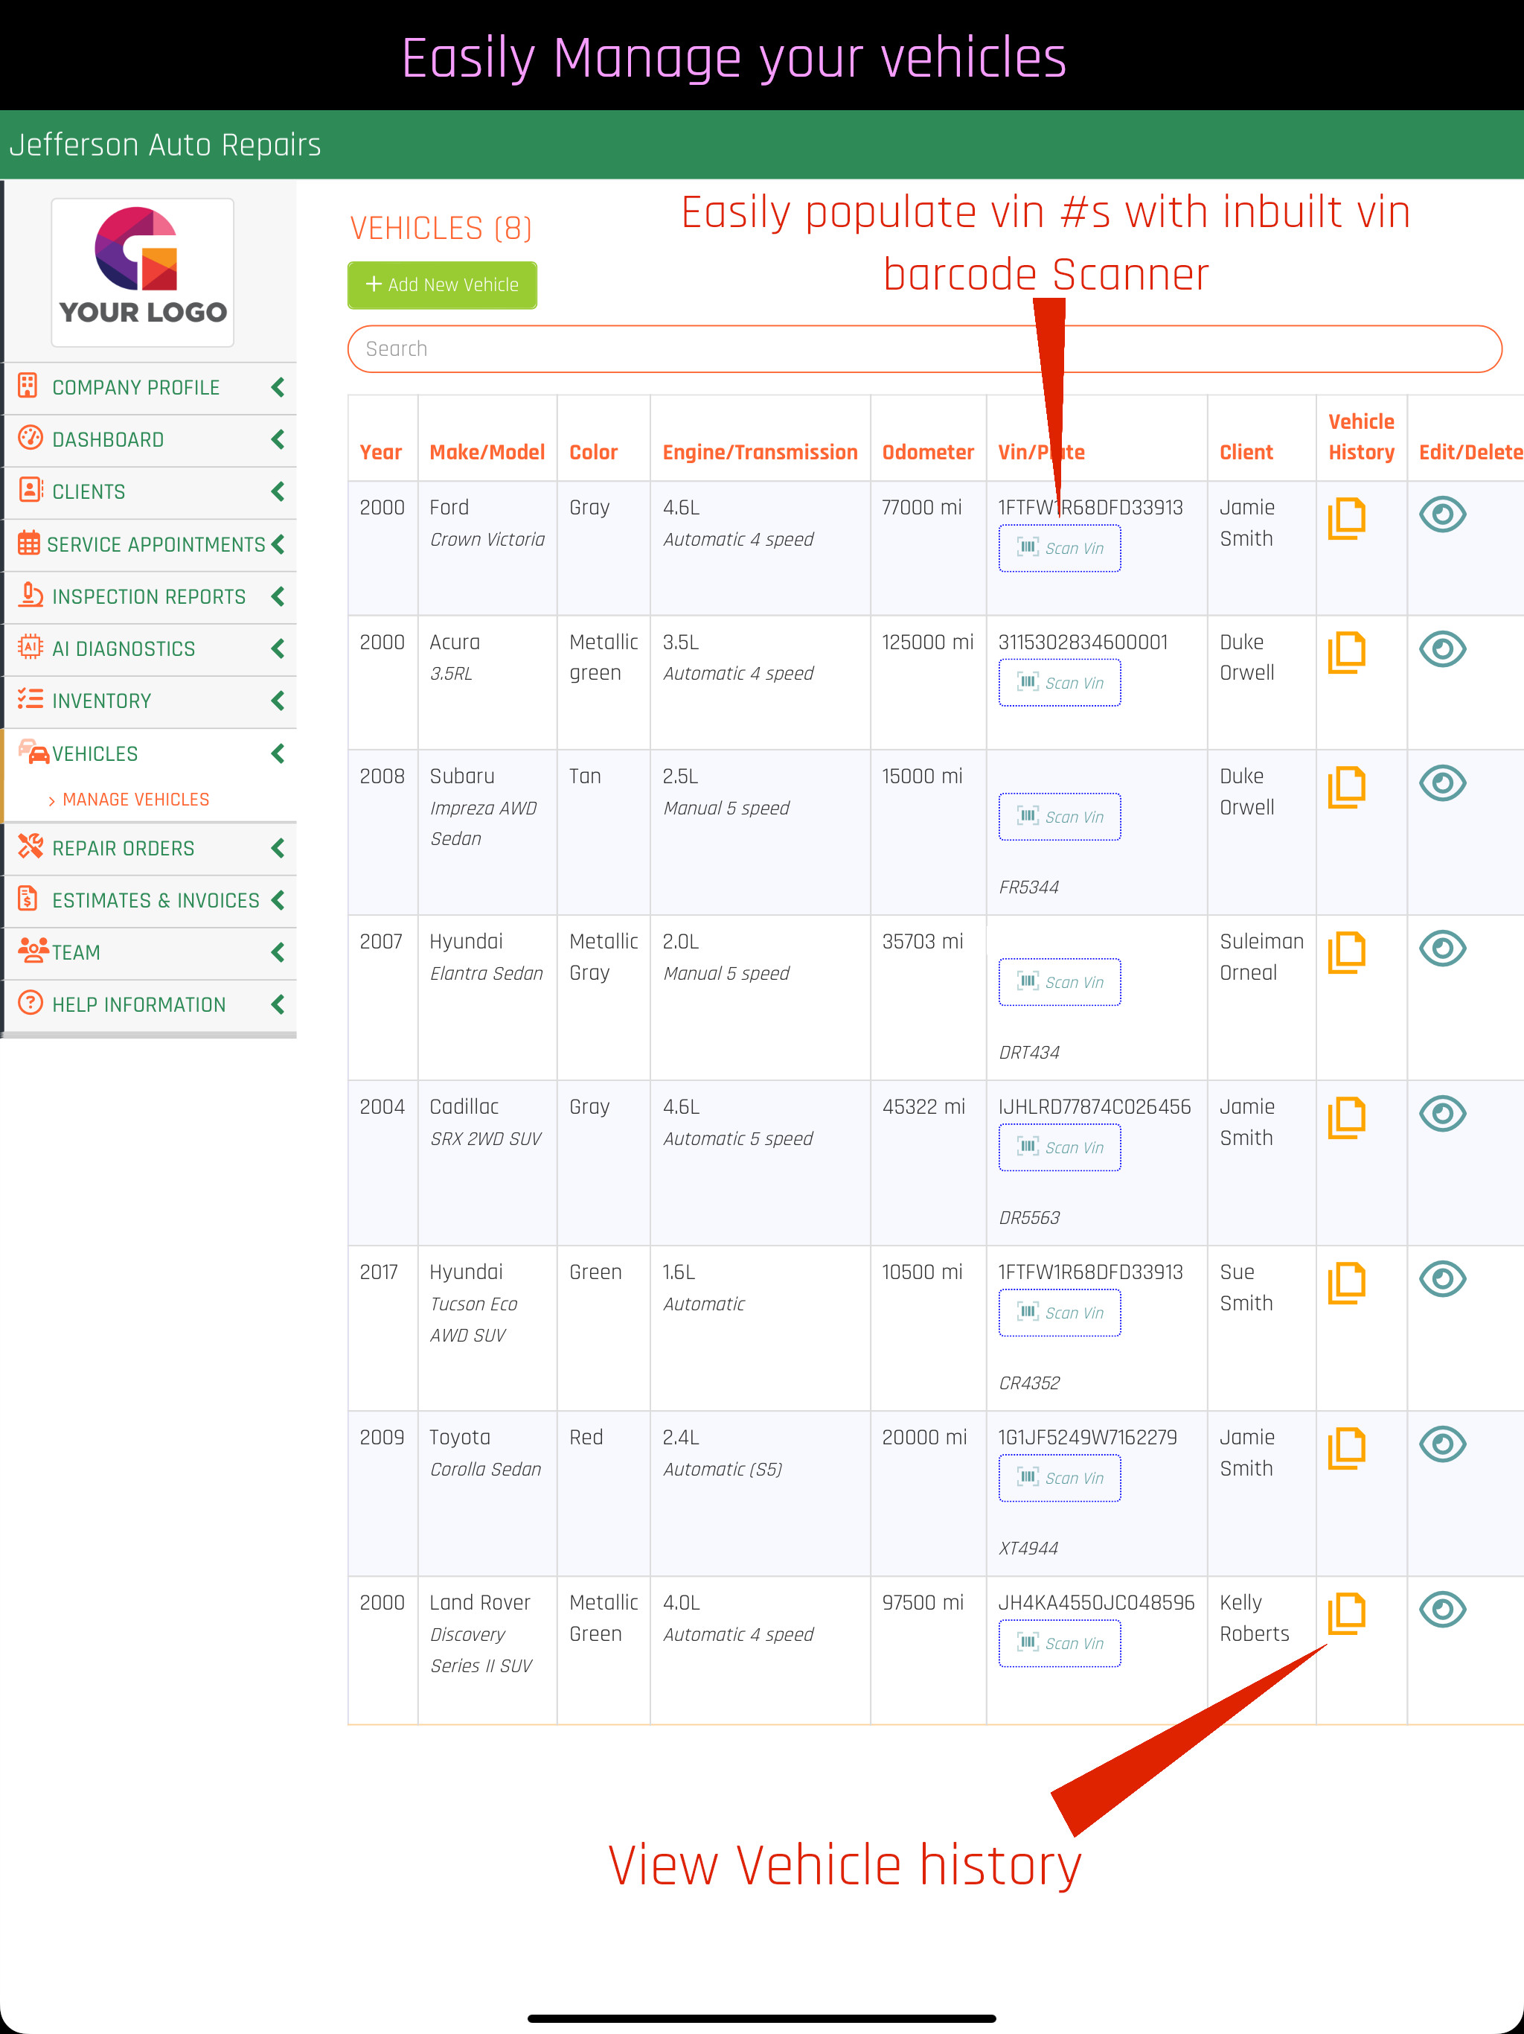Image resolution: width=1524 pixels, height=2034 pixels.
Task: Open vehicle history for Ford Crown Victoria
Action: click(1347, 517)
